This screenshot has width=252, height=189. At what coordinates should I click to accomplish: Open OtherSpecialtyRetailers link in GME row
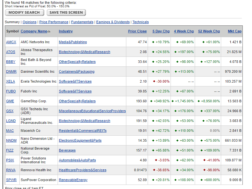[77, 101]
